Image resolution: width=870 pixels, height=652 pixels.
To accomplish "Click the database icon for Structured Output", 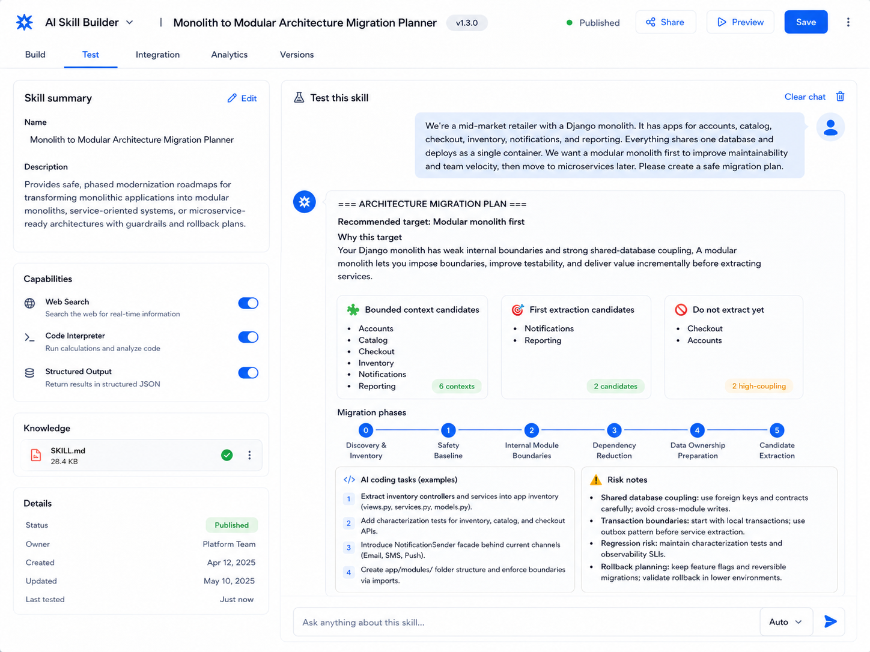I will pos(29,373).
